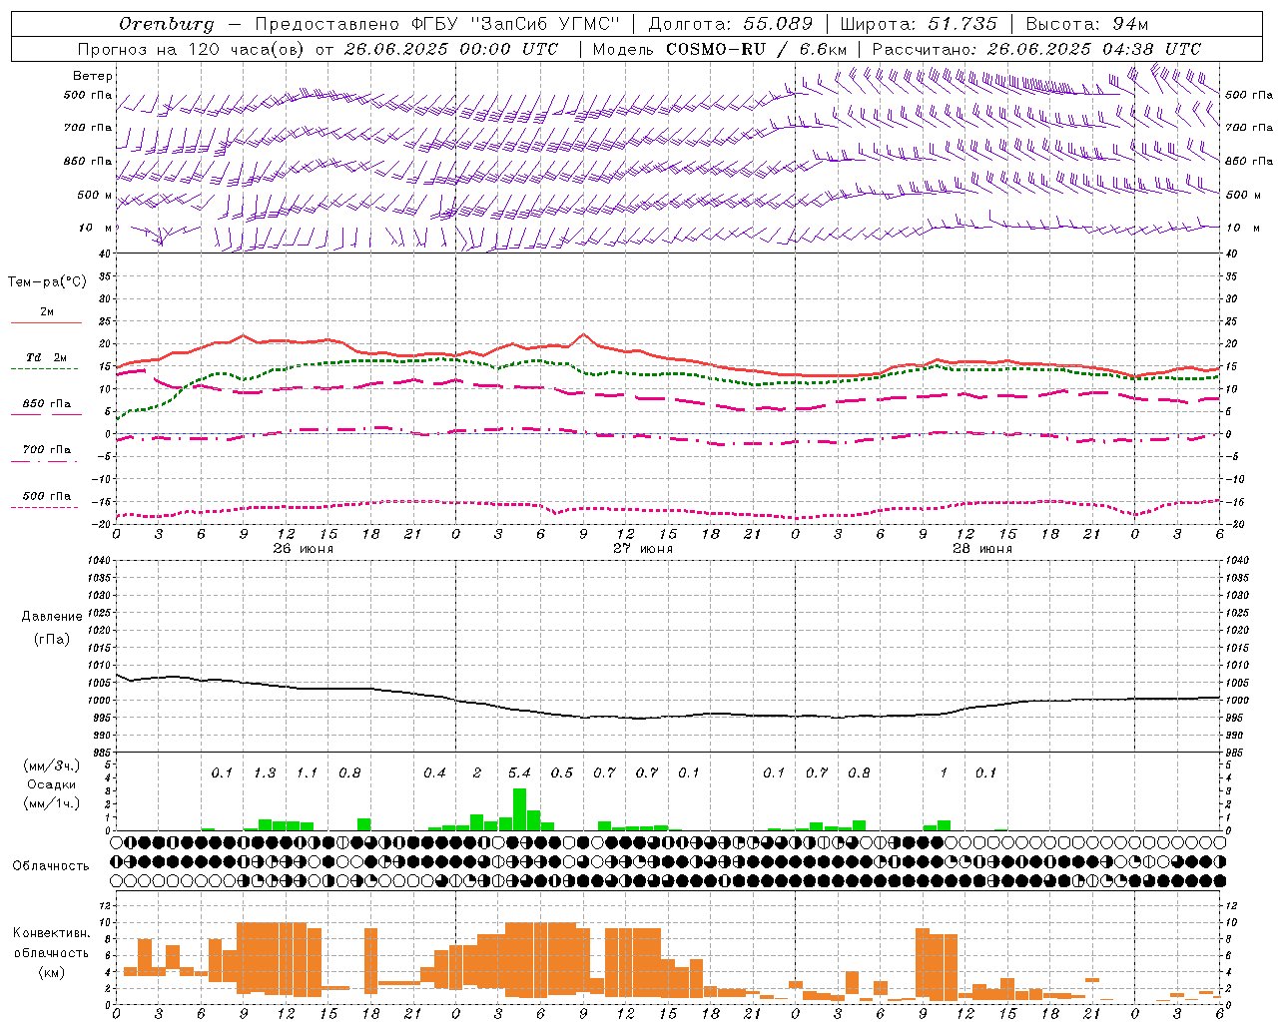
Task: Click the 'Модель COSMO-RU / 6.6км' label
Action: [x=720, y=49]
